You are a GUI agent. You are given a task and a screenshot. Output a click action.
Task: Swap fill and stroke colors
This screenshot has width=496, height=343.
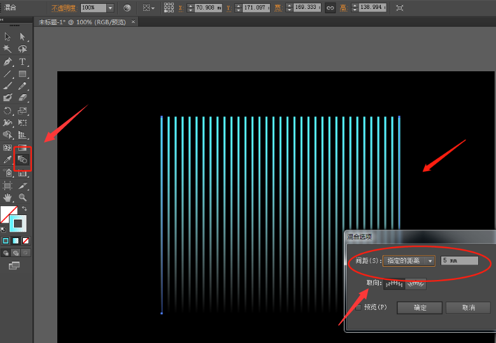coord(24,209)
